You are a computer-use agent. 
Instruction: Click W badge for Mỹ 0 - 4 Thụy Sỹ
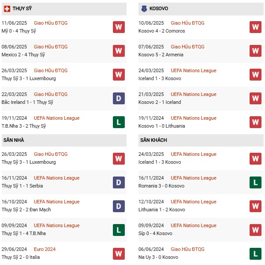[119, 27]
